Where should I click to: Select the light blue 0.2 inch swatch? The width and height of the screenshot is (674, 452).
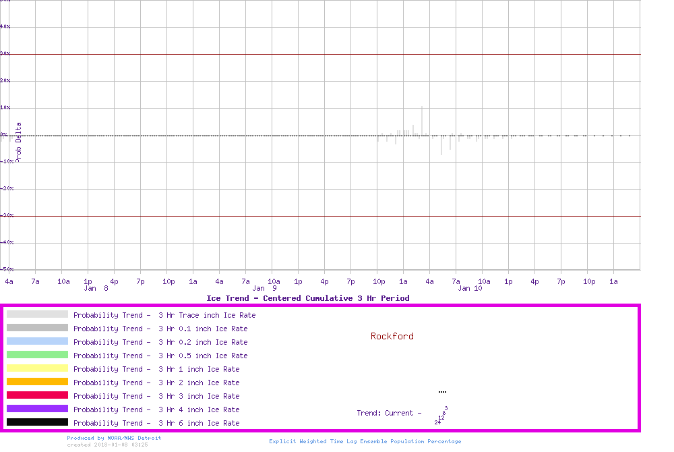pos(37,341)
